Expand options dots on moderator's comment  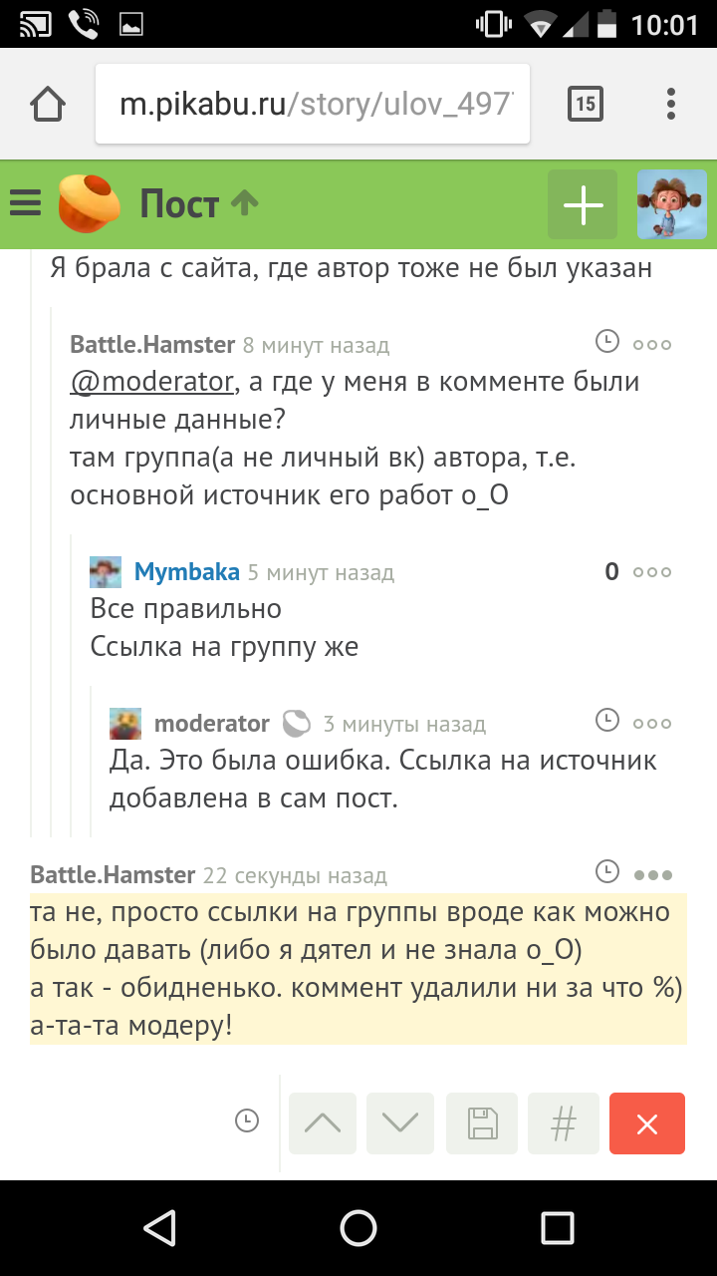point(652,723)
